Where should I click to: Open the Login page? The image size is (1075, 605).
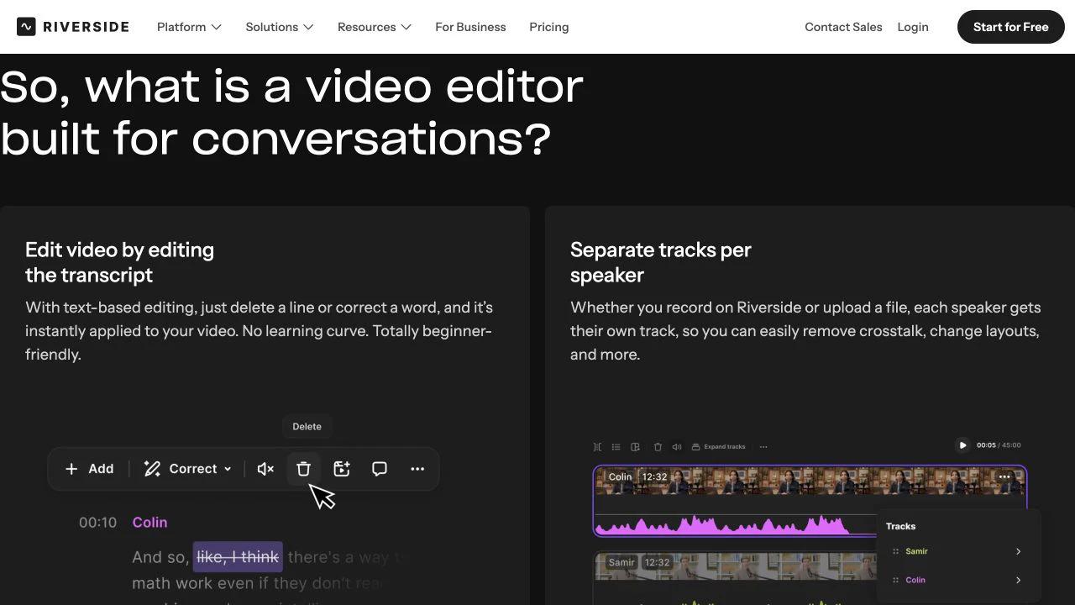pos(913,27)
